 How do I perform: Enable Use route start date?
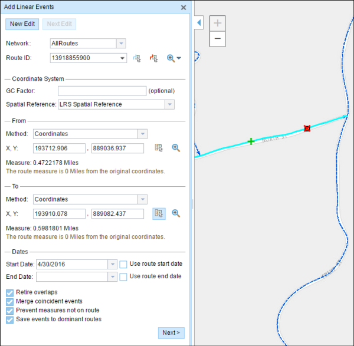[123, 264]
